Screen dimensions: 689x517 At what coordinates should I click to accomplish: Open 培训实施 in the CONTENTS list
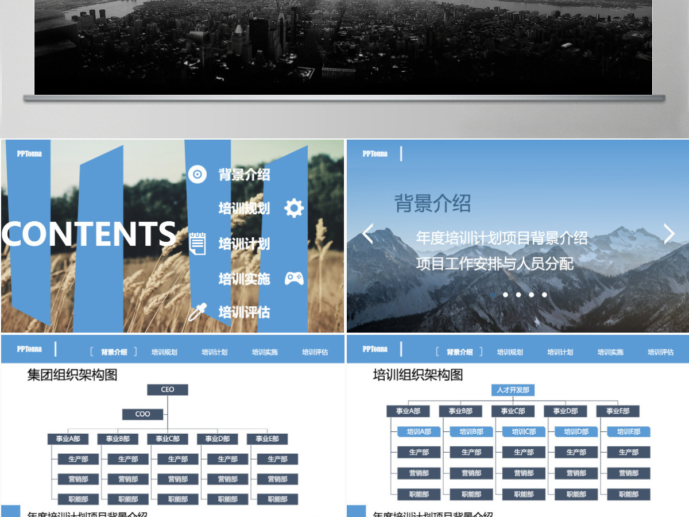244,279
